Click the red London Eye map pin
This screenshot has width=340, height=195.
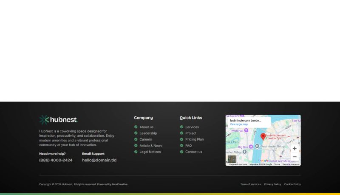(263, 136)
